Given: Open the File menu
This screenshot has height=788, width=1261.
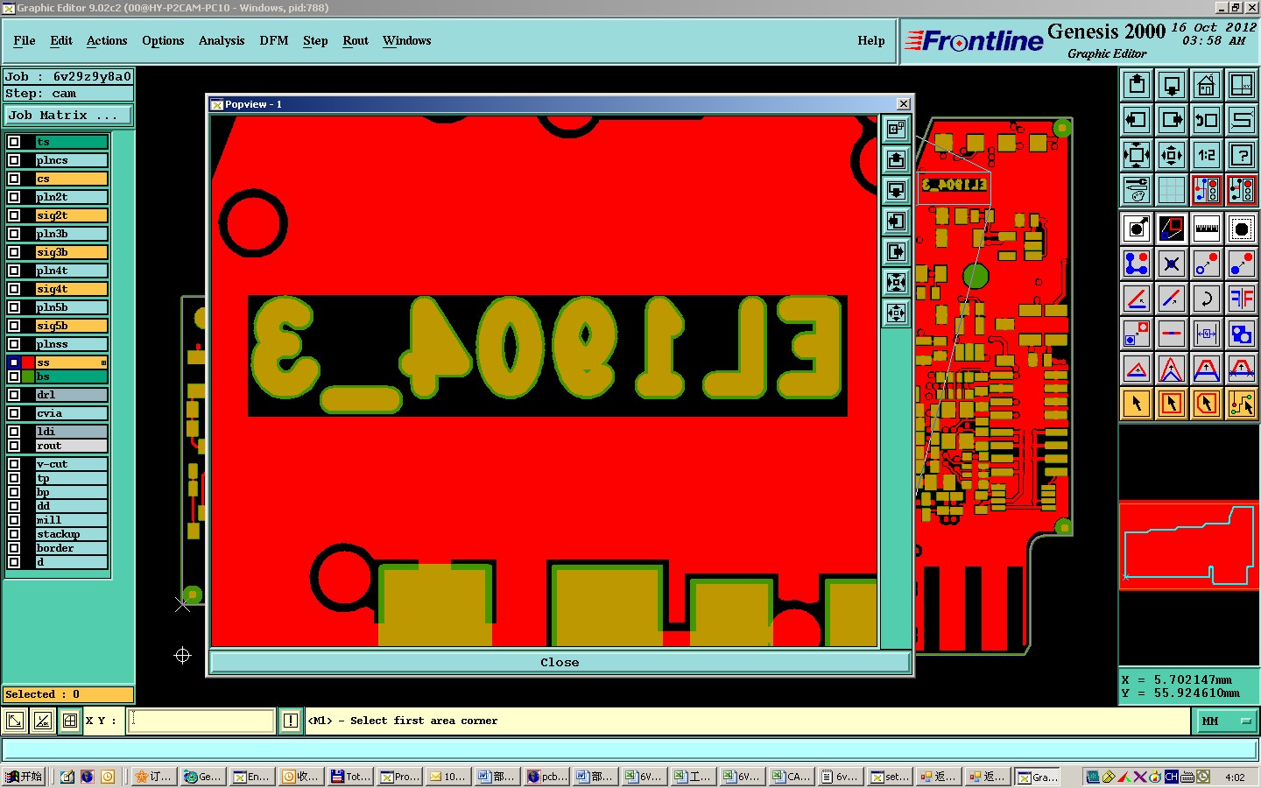Looking at the screenshot, I should point(25,40).
